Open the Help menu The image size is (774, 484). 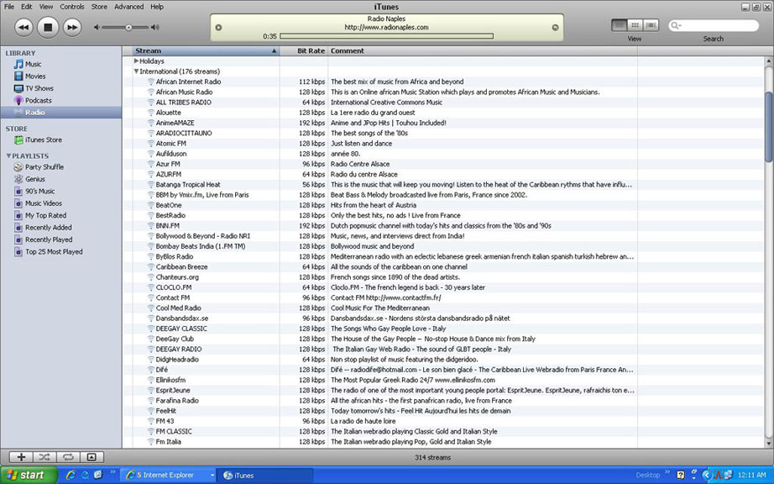(x=157, y=7)
